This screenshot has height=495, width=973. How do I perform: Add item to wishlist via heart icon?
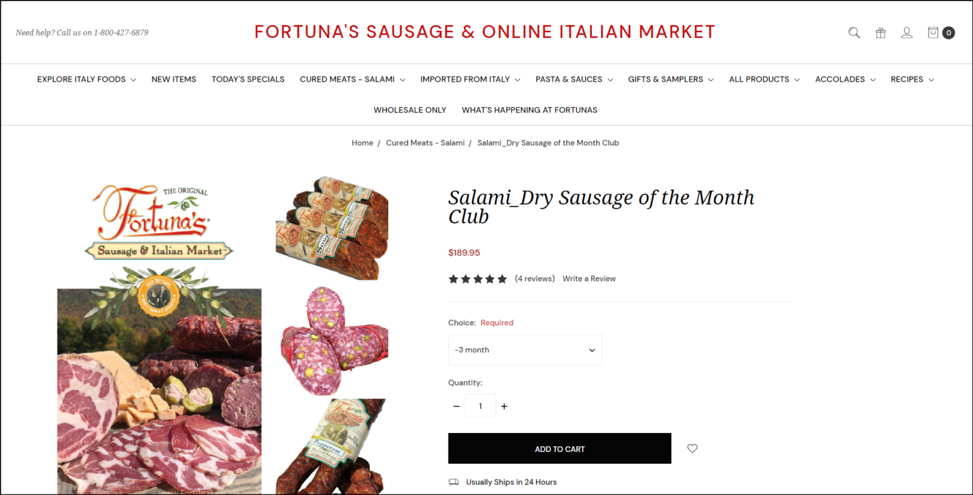[692, 448]
